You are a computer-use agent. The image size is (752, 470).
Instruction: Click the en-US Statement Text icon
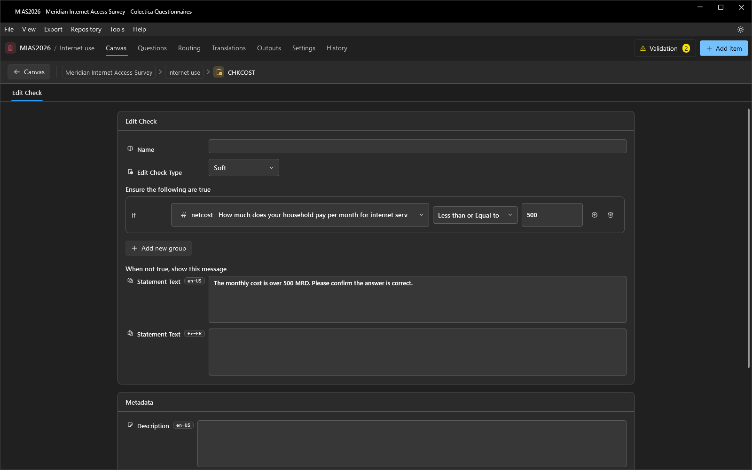pyautogui.click(x=130, y=281)
